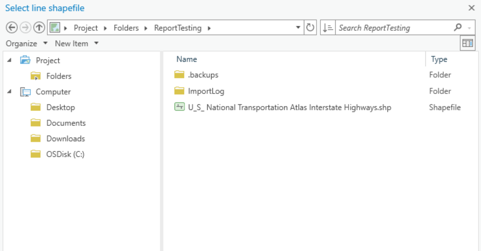
Task: Open the sort order options icon
Action: pos(328,28)
